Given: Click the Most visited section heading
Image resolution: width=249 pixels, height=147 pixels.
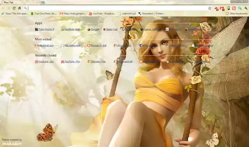Looking at the screenshot, I should pos(43,39).
